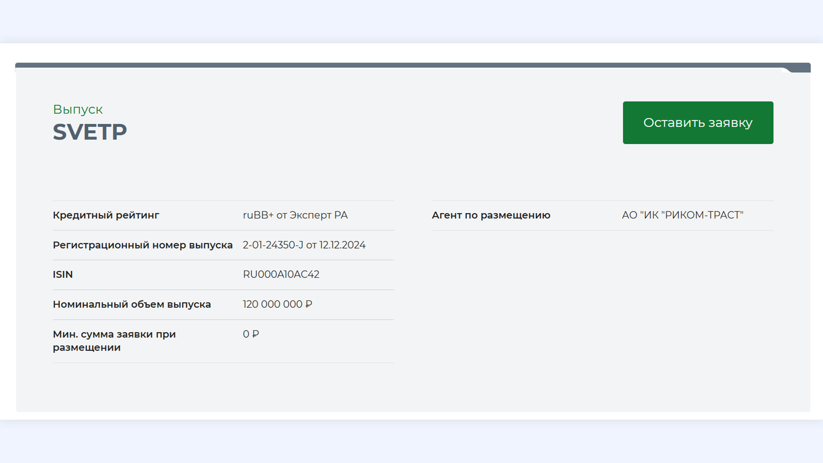Select the ISIN code RU000A10AC42
Screen dimensions: 823x463
[281, 274]
